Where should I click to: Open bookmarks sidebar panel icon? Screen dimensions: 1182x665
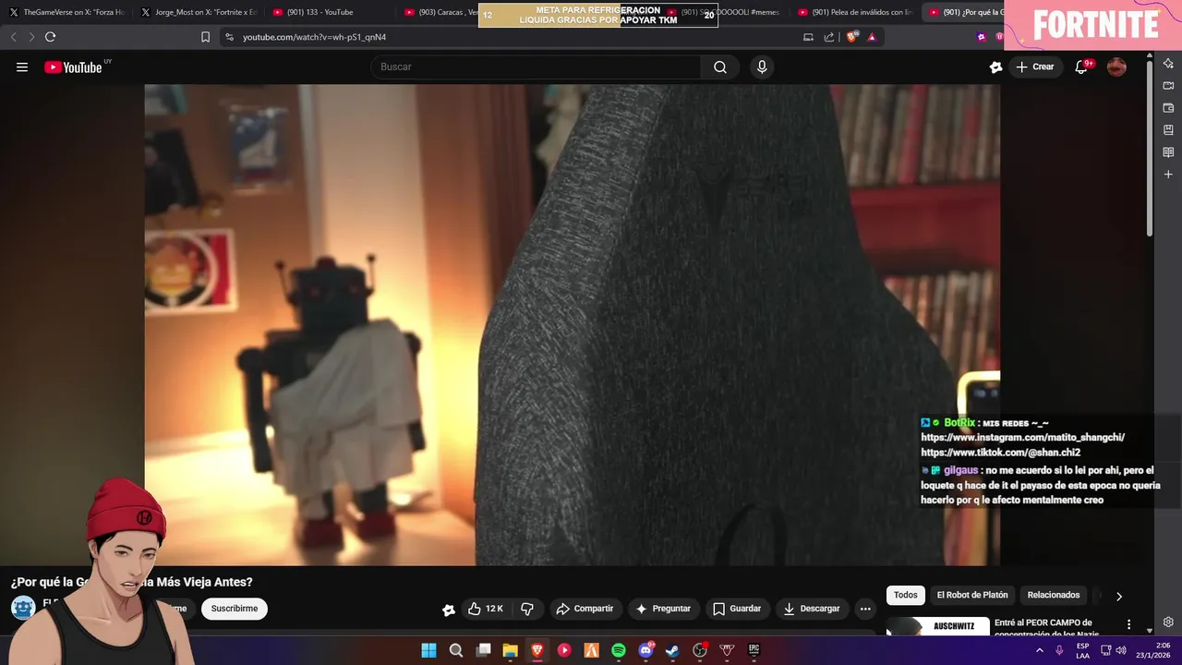[1168, 130]
